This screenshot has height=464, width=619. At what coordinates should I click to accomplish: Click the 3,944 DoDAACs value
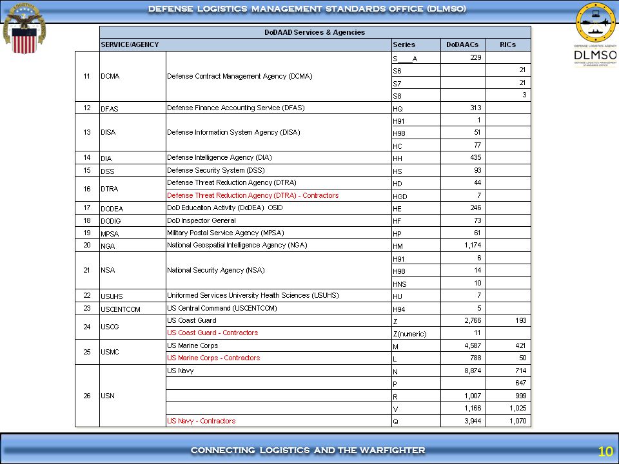(473, 421)
